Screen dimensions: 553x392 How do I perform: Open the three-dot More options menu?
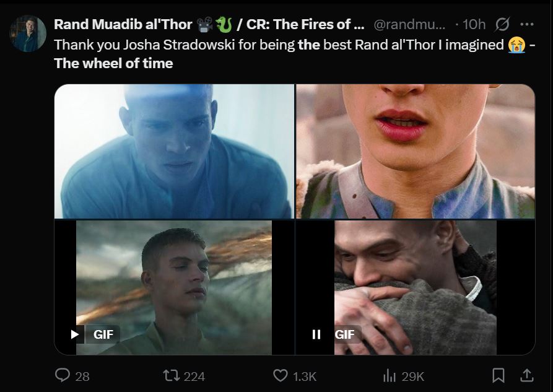click(527, 25)
